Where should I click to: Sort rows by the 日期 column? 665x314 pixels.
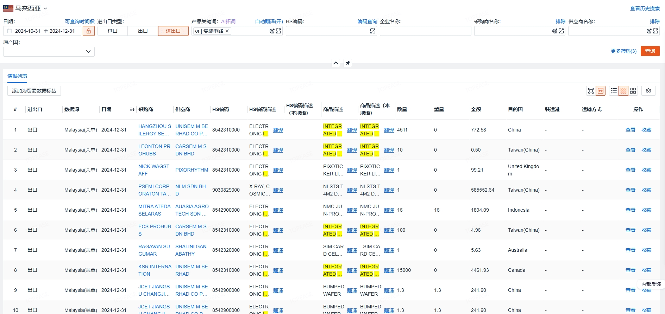tap(132, 109)
